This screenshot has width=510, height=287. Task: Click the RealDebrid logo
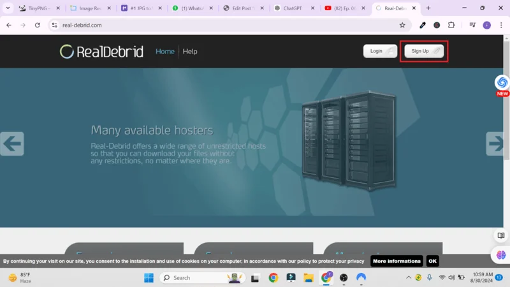[x=101, y=52]
